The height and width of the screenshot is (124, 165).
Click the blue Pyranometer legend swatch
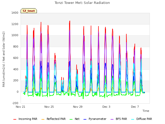tap(85, 119)
